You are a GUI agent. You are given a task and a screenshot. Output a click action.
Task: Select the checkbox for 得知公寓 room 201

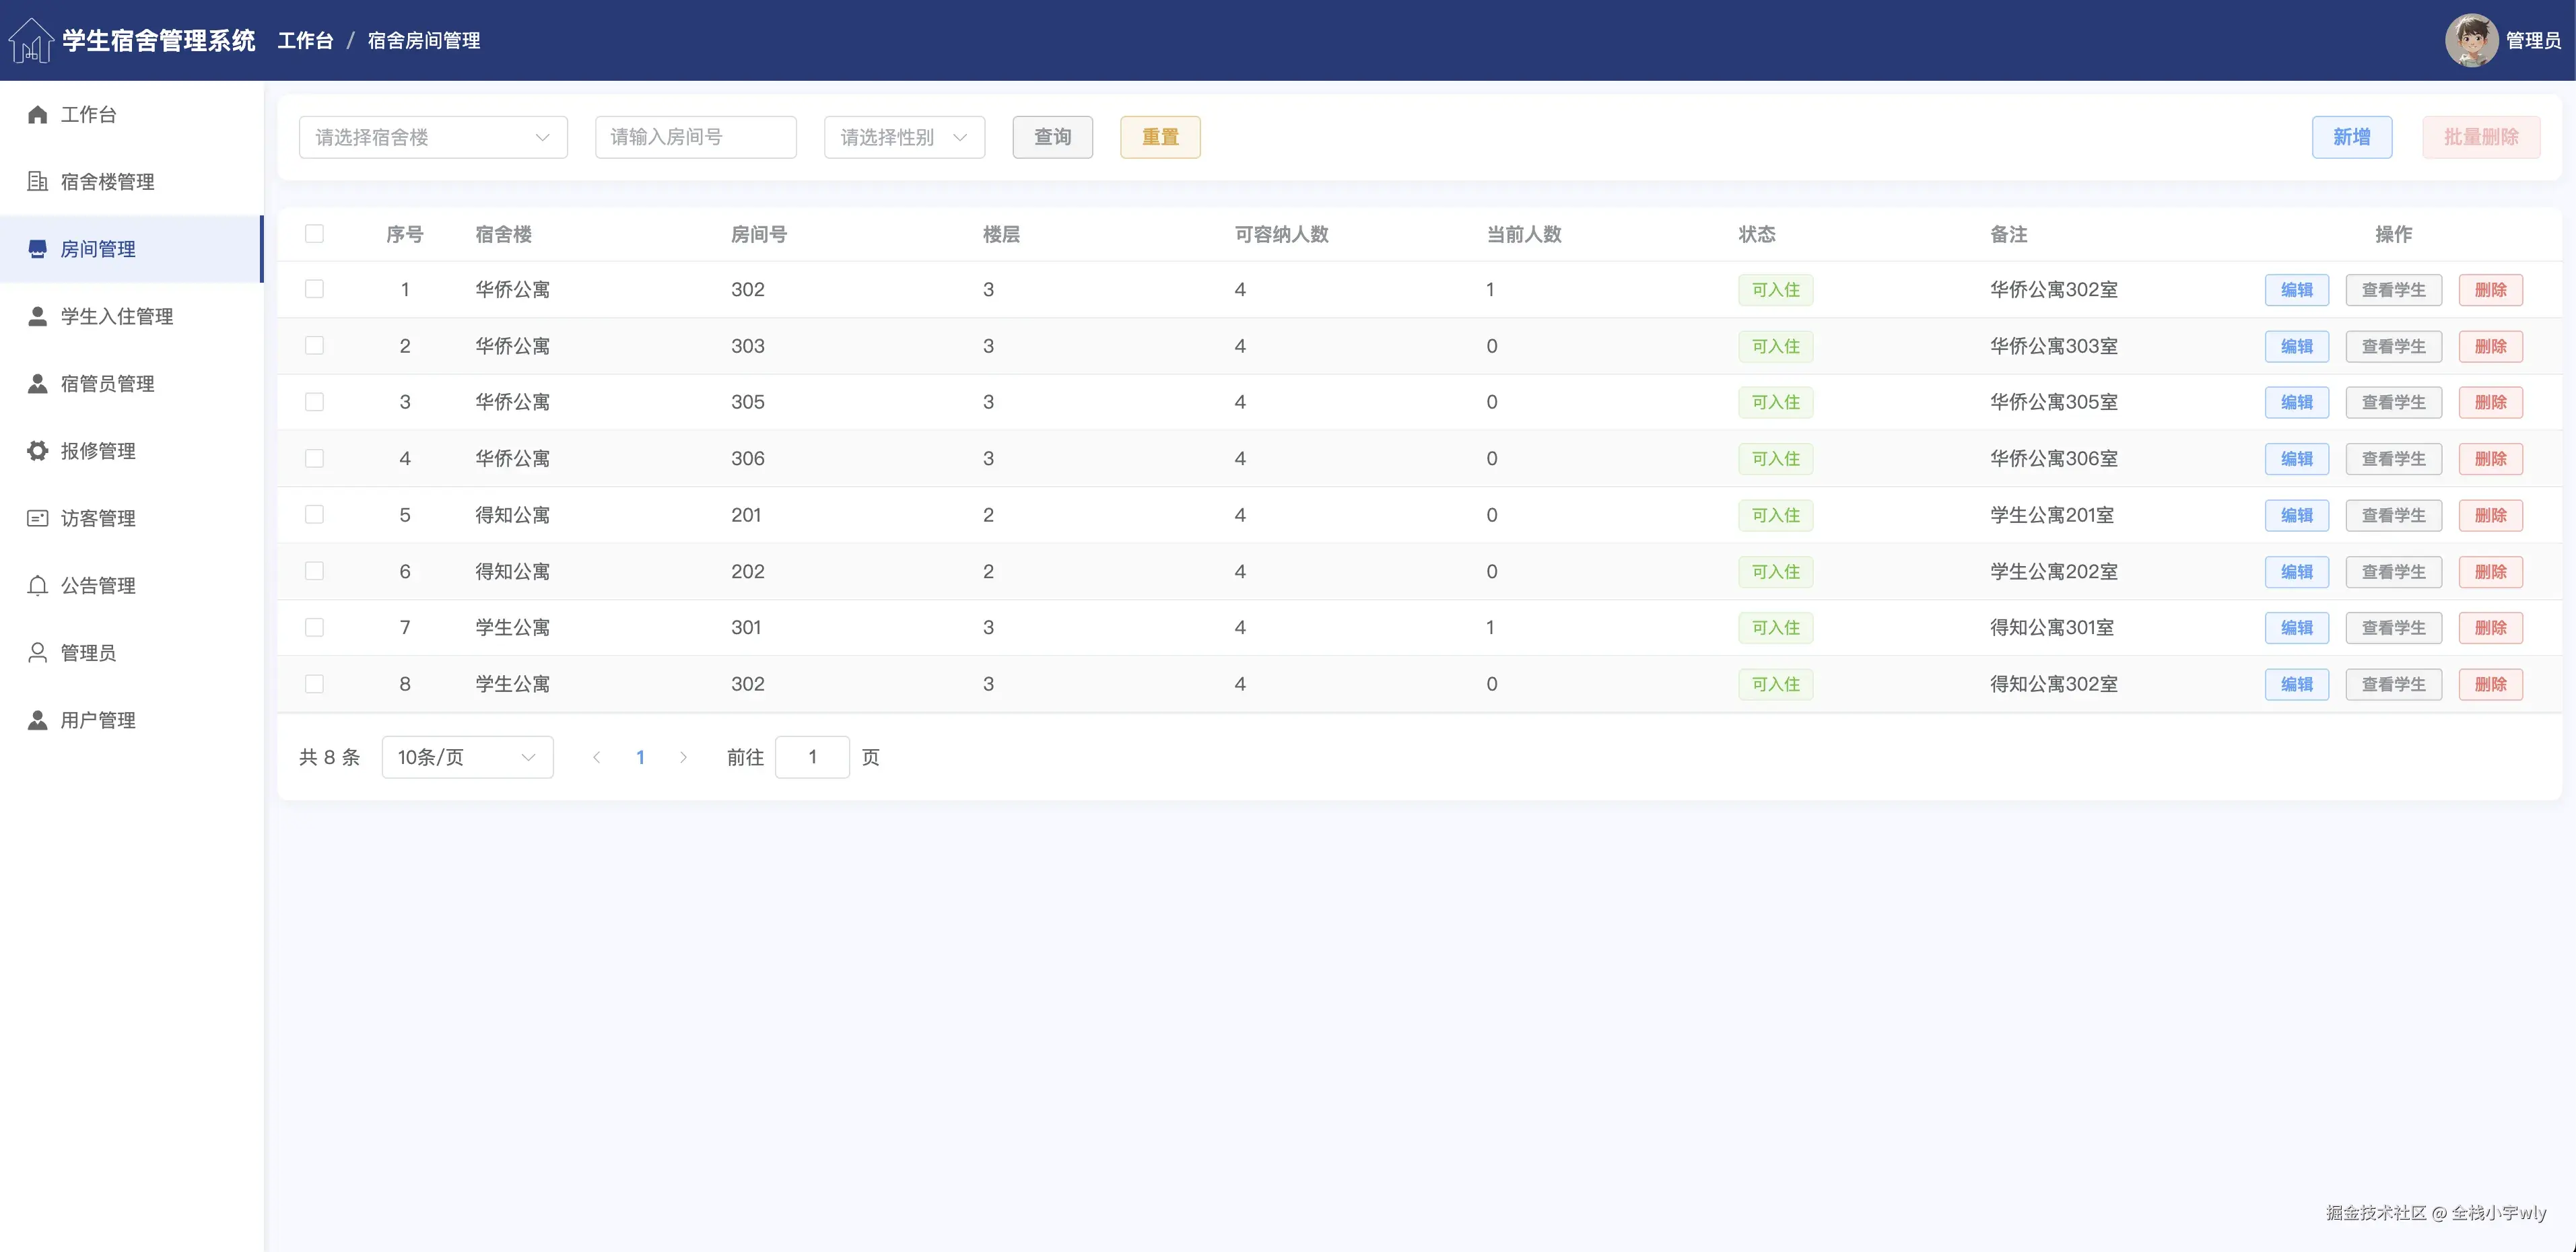pos(314,515)
